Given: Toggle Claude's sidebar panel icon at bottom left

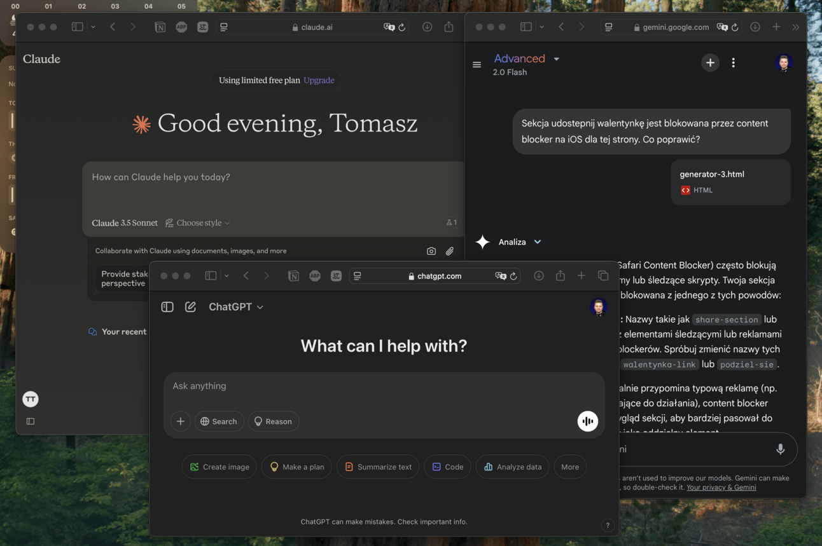Looking at the screenshot, I should tap(31, 421).
